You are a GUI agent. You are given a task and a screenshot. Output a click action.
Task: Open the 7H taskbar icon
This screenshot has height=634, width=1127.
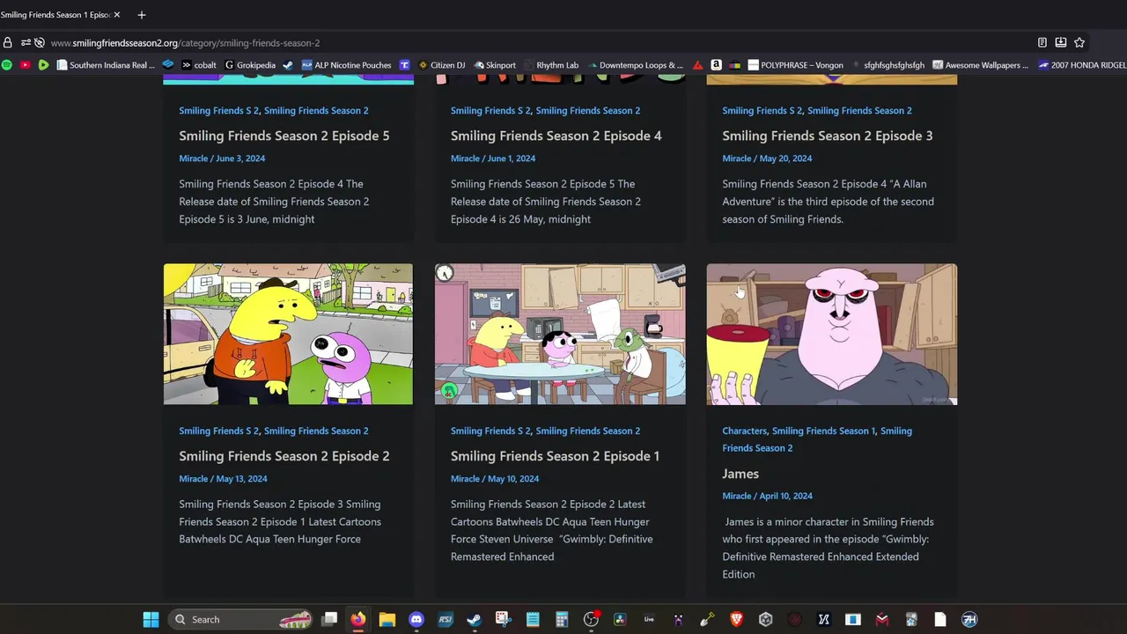click(969, 619)
